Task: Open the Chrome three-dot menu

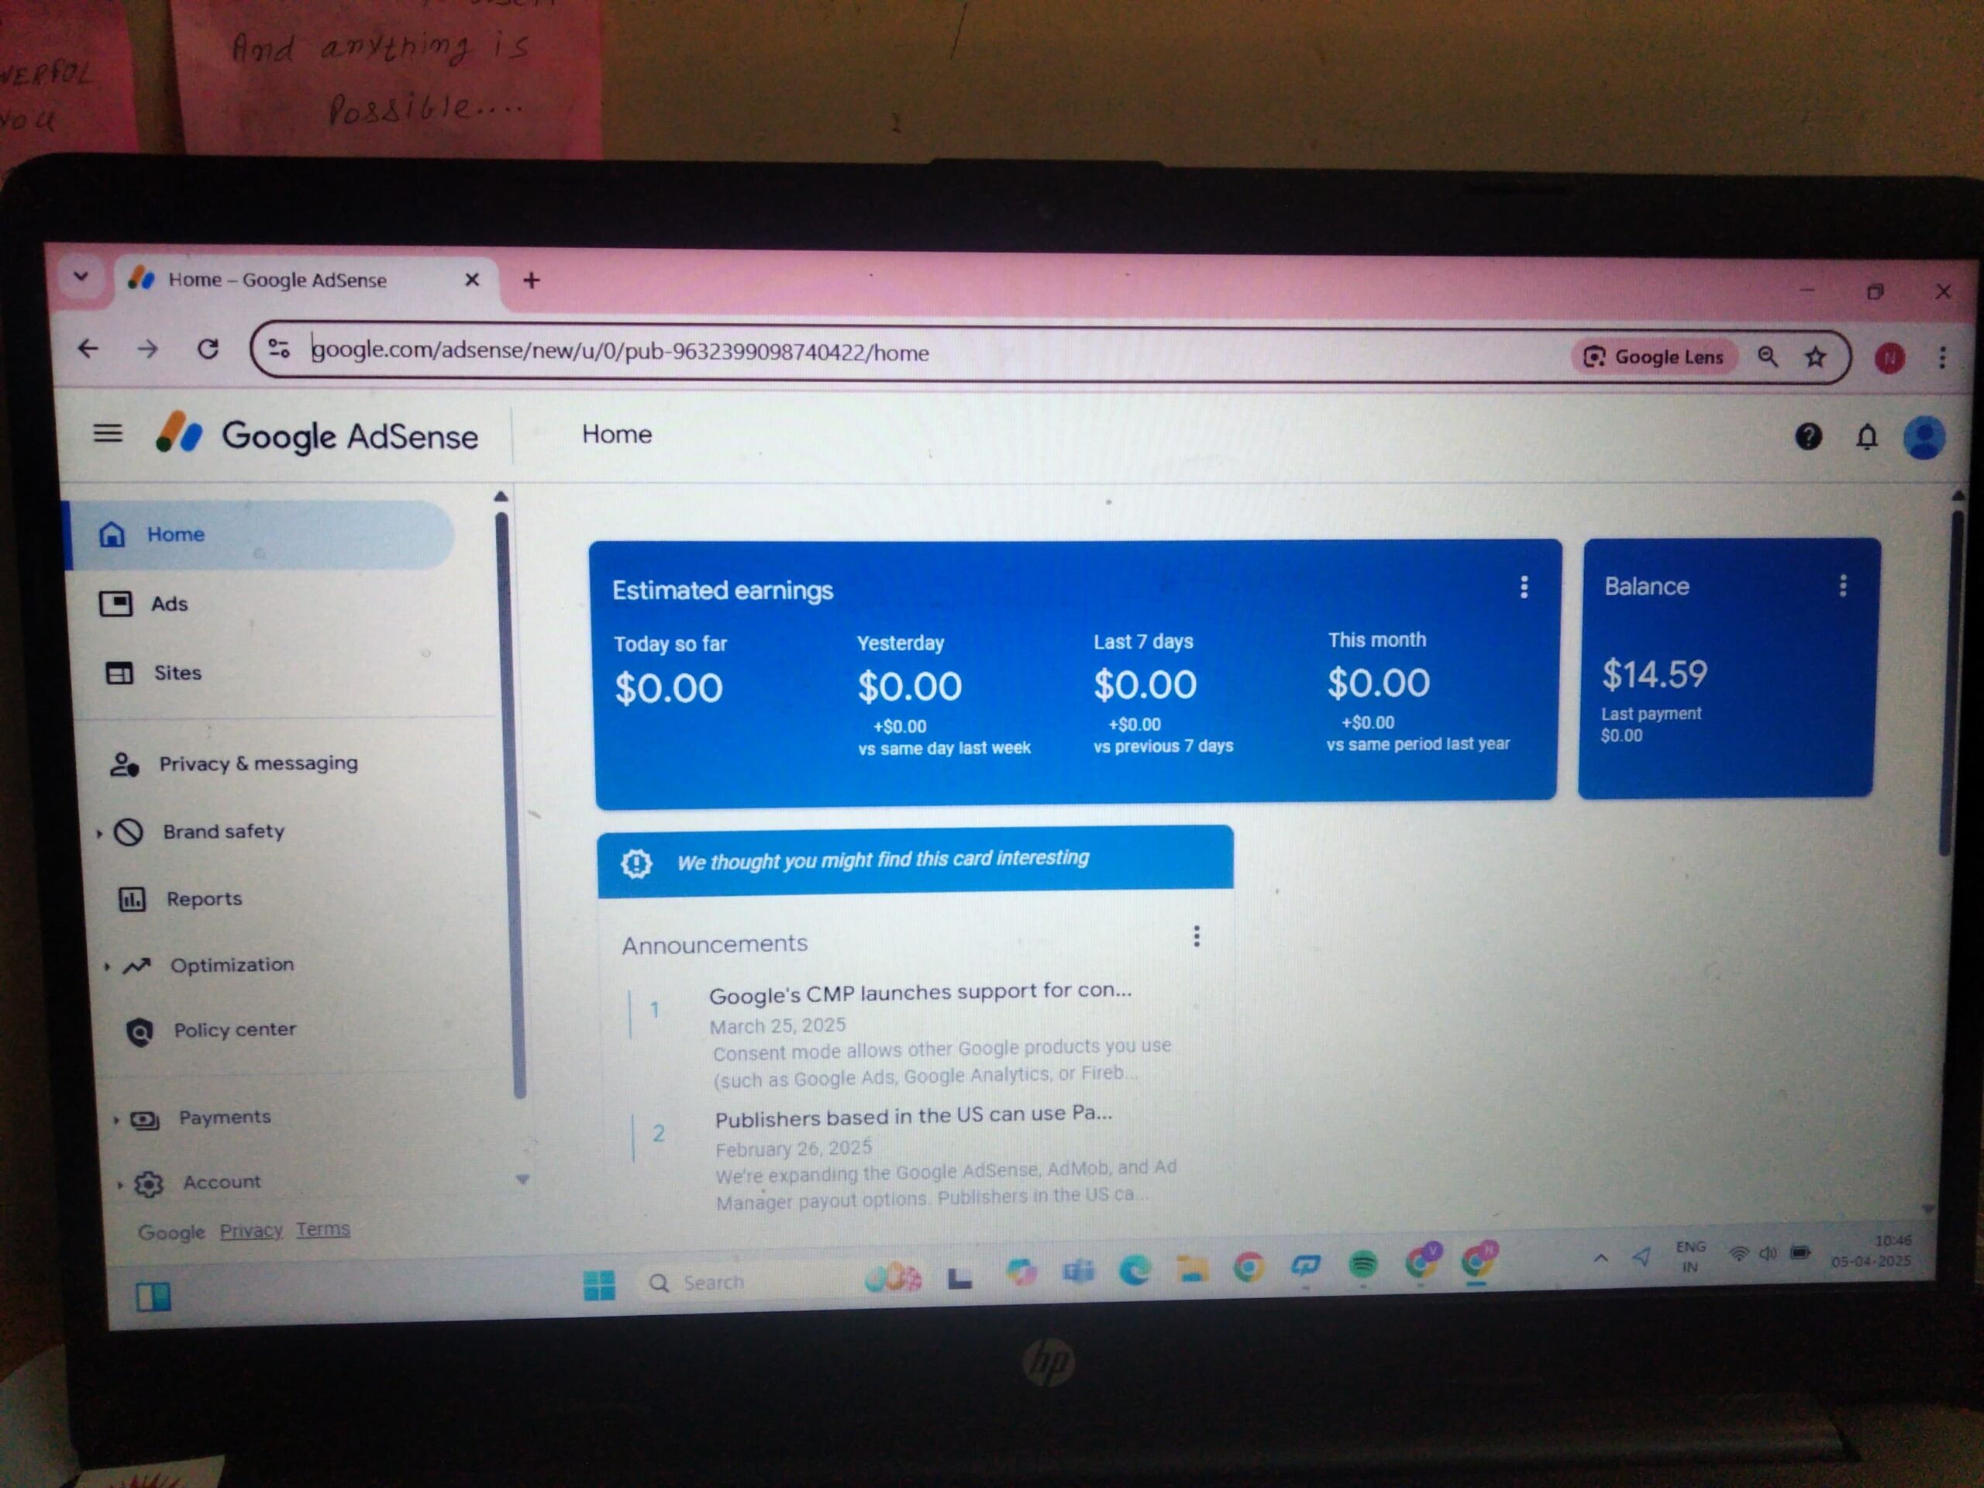Action: (x=1942, y=358)
